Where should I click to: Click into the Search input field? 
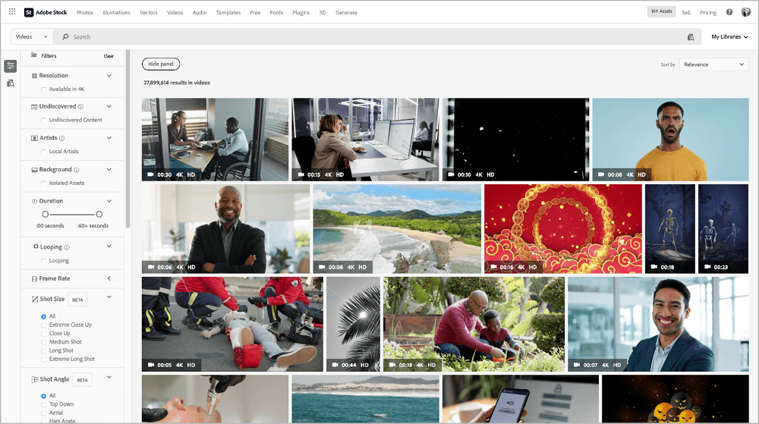click(377, 36)
